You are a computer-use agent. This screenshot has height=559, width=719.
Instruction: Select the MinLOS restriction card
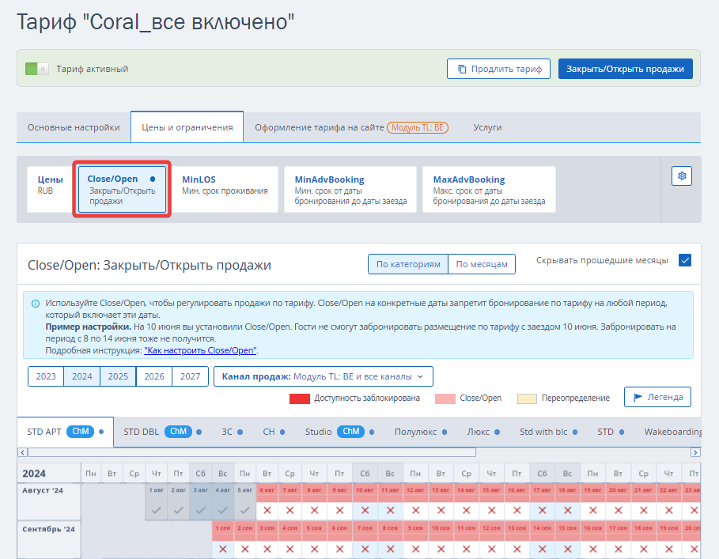(x=225, y=189)
